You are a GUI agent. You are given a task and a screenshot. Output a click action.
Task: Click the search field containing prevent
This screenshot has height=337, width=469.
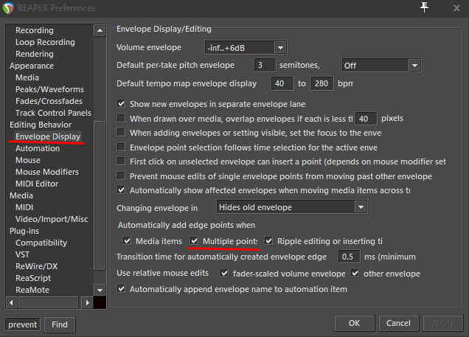click(22, 324)
